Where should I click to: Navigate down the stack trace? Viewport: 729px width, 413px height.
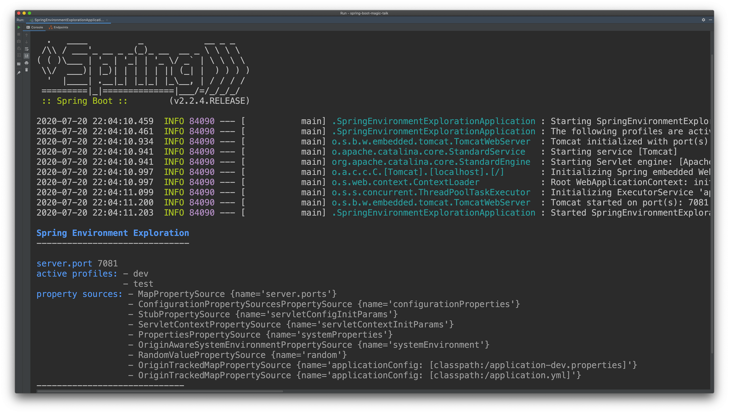(x=27, y=42)
